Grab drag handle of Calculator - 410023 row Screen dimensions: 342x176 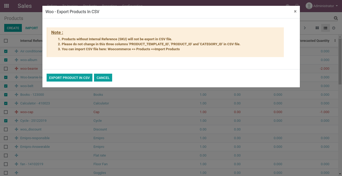[16, 103]
